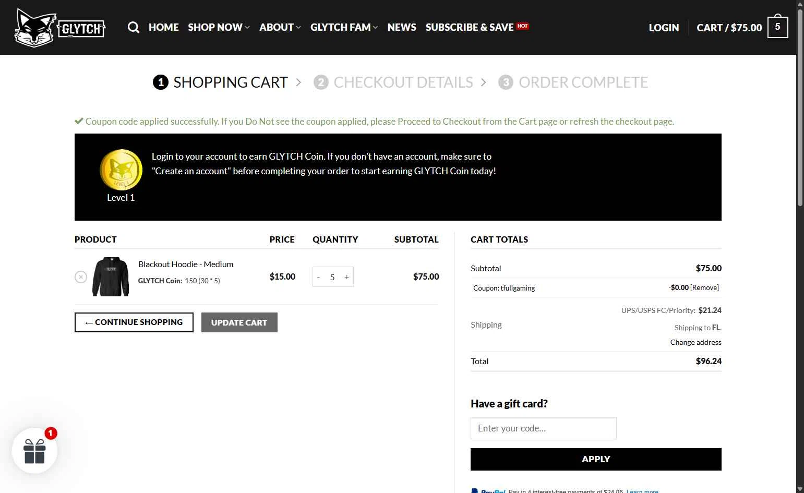Click the UPDATE CART button
This screenshot has height=493, width=804.
pyautogui.click(x=239, y=322)
